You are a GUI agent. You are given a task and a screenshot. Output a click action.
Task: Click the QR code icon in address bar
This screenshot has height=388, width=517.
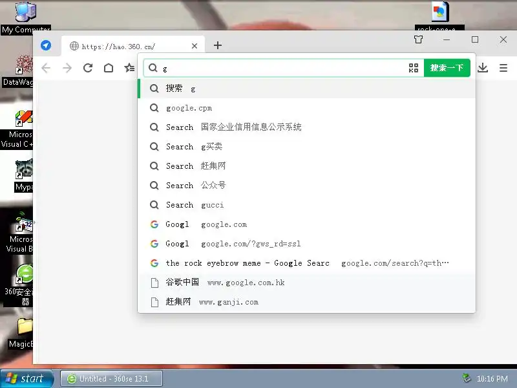click(414, 68)
